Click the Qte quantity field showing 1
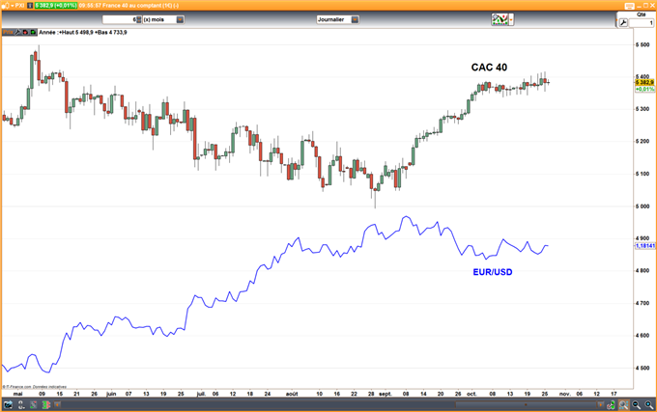657x412 pixels. pos(642,23)
